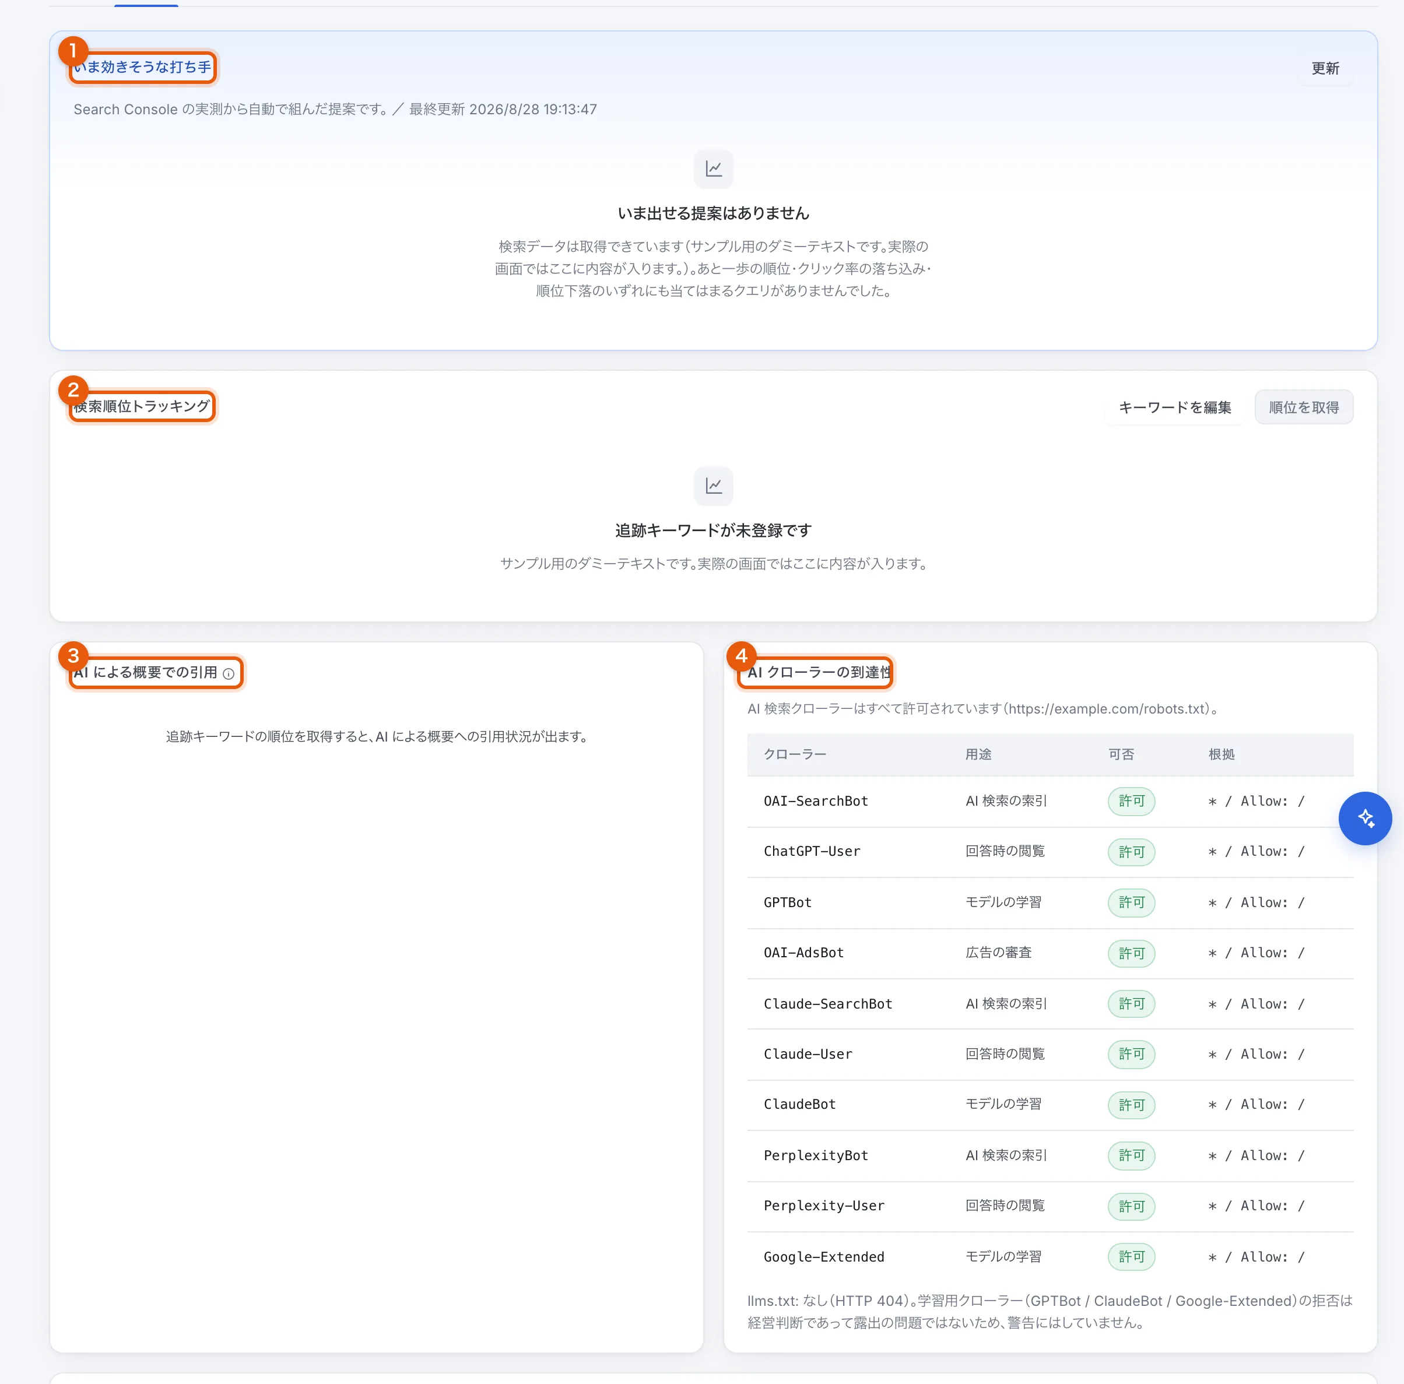Click the 検索順位トラッキング heading
Viewport: 1404px width, 1384px height.
click(142, 406)
